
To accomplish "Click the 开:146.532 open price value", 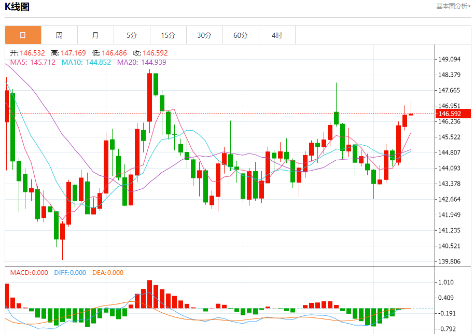I will coord(27,53).
